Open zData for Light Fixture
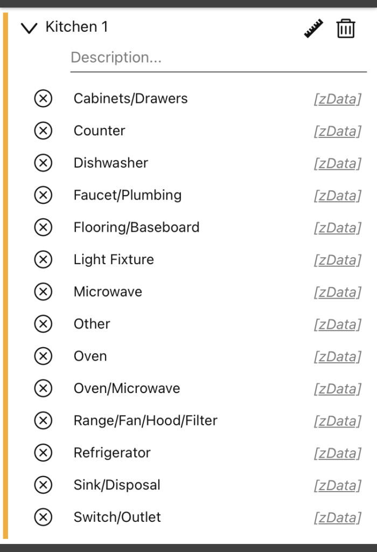377x552 pixels. point(337,260)
